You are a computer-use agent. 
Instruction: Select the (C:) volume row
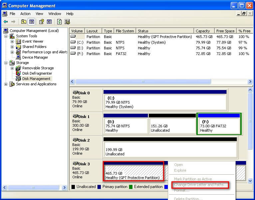[x=161, y=42]
